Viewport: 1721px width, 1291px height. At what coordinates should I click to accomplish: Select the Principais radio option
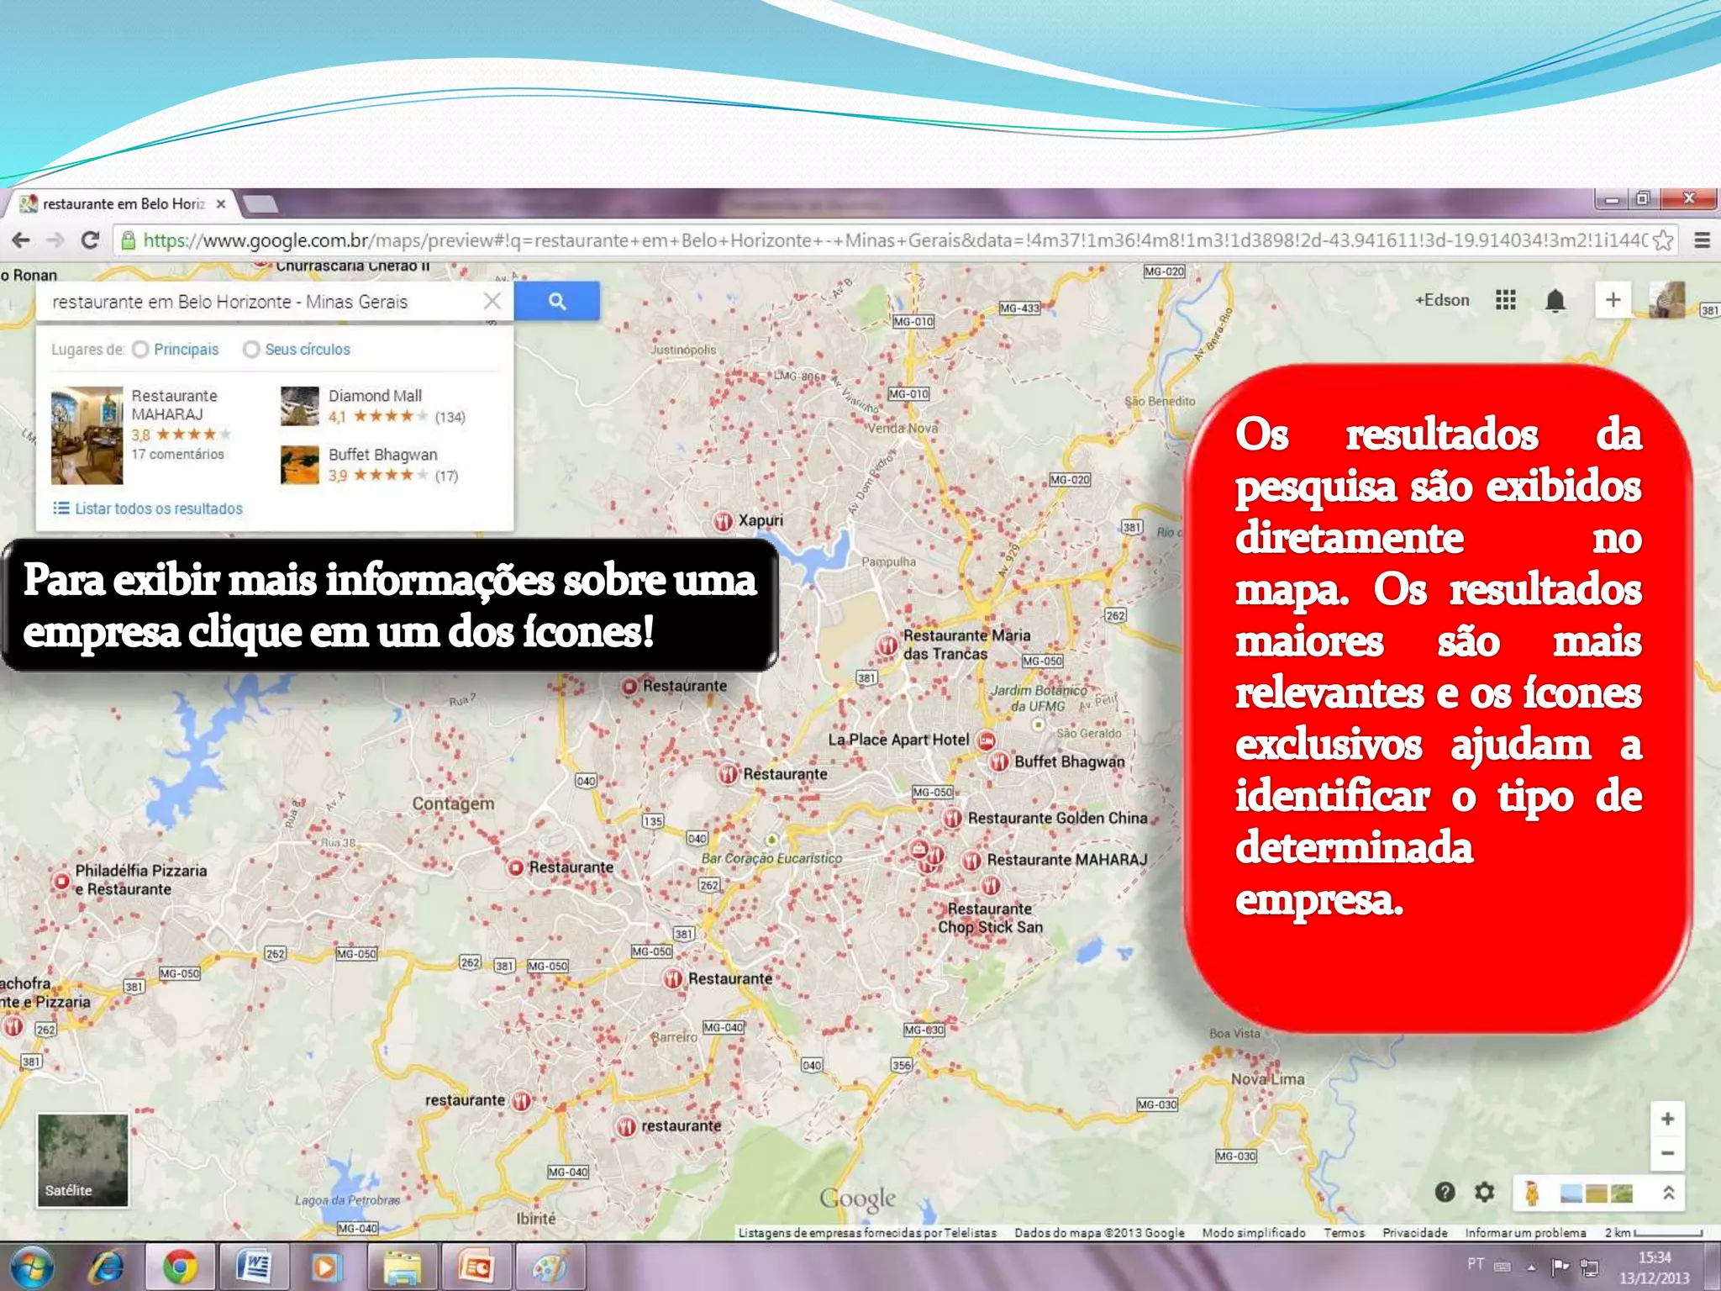click(141, 350)
